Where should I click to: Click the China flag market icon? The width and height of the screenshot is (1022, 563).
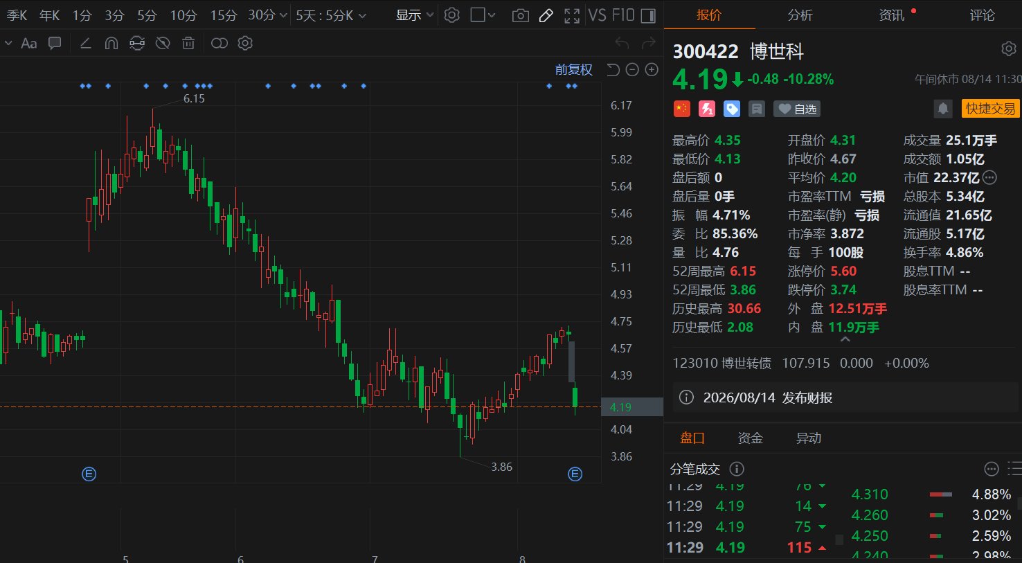pyautogui.click(x=682, y=109)
